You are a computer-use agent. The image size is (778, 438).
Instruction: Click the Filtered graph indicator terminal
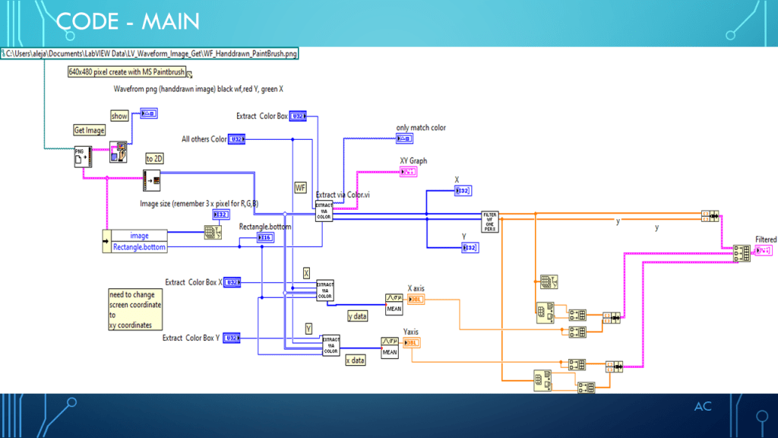(764, 250)
